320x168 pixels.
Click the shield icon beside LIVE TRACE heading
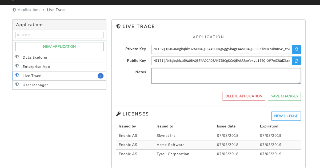click(119, 26)
